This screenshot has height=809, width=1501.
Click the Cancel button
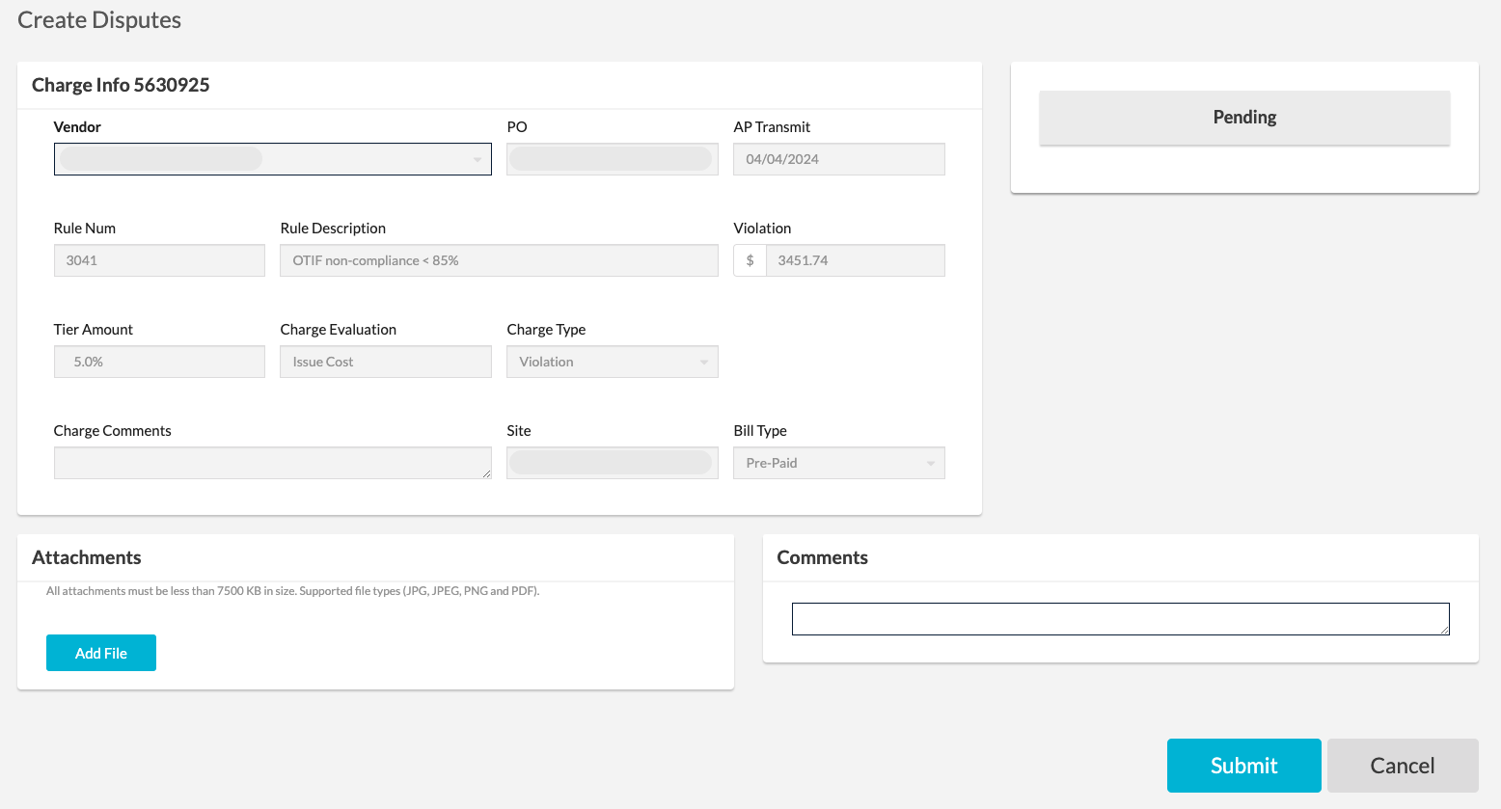coord(1402,765)
